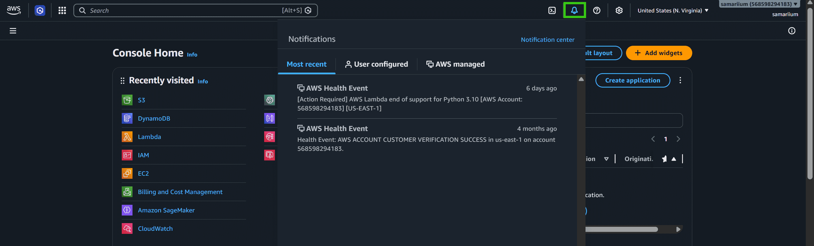Open the S3 service link
Image resolution: width=814 pixels, height=246 pixels.
141,100
